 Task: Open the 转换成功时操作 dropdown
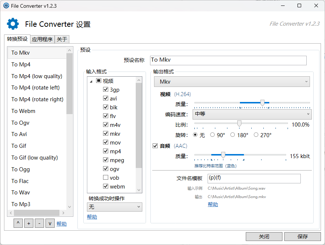114,207
